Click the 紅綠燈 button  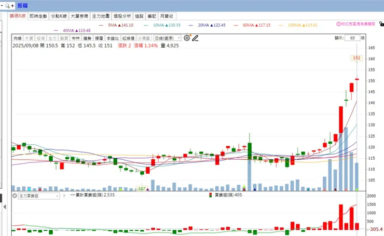tap(129, 38)
